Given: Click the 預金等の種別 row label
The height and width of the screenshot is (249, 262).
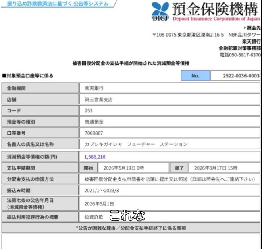Looking at the screenshot, I should coord(40,122).
